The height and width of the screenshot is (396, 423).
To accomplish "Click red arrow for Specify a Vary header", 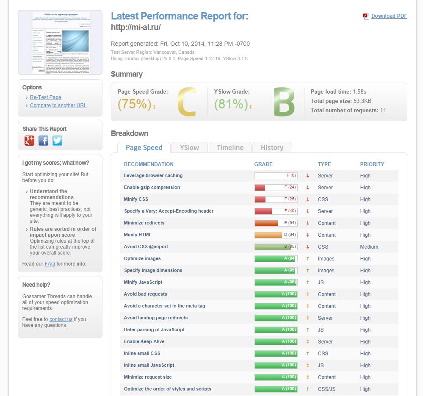I will click(x=308, y=211).
